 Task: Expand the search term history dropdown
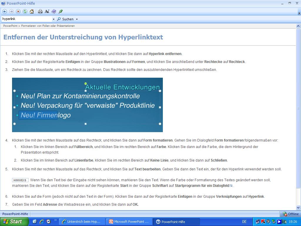[x=53, y=19]
